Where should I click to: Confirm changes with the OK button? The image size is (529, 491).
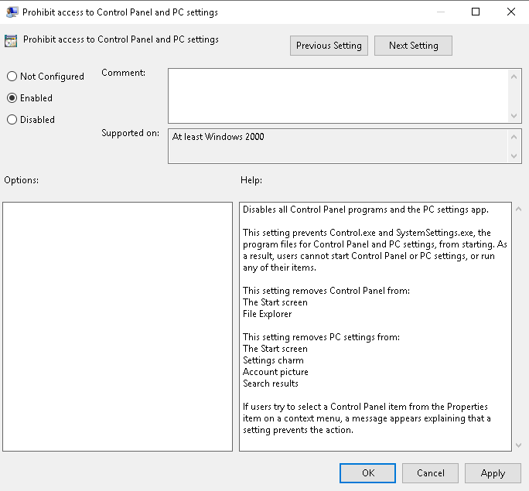tap(367, 473)
